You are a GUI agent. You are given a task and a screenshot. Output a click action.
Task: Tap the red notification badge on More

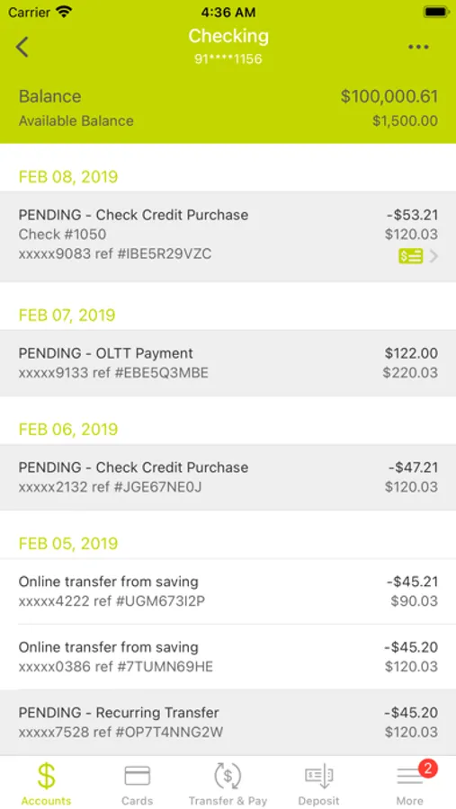427,769
